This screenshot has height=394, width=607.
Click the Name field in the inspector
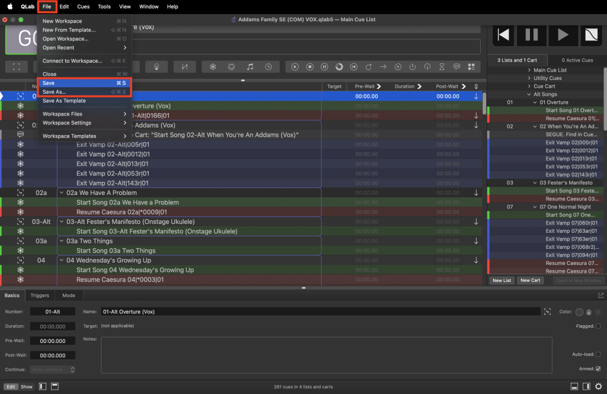pos(321,312)
